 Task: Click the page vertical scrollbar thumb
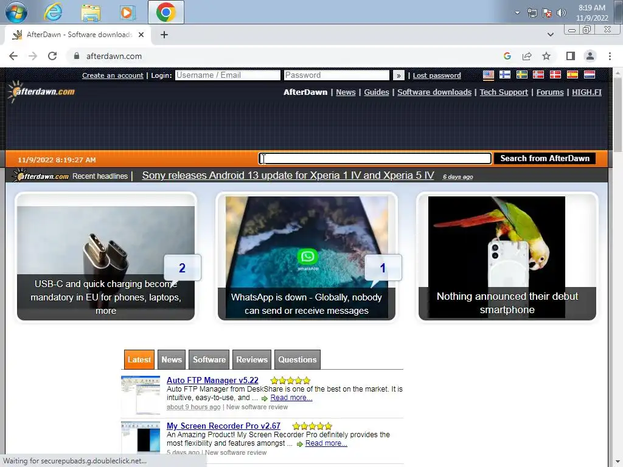coord(618,115)
